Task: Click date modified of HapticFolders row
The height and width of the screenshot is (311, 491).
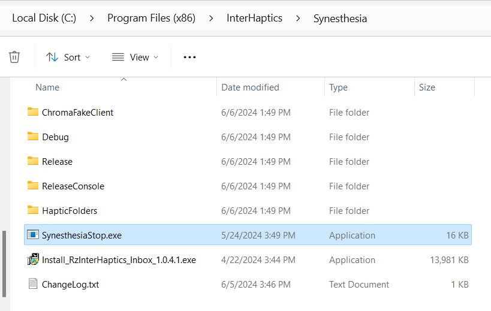Action: (256, 210)
